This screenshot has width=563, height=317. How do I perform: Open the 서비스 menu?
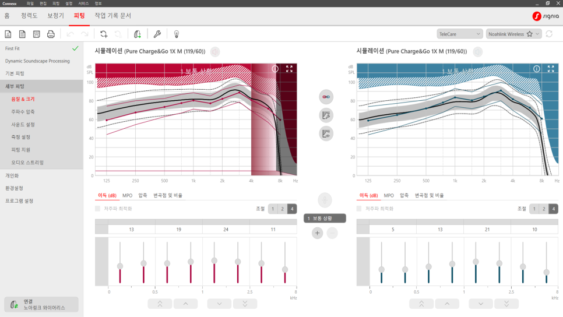click(83, 3)
